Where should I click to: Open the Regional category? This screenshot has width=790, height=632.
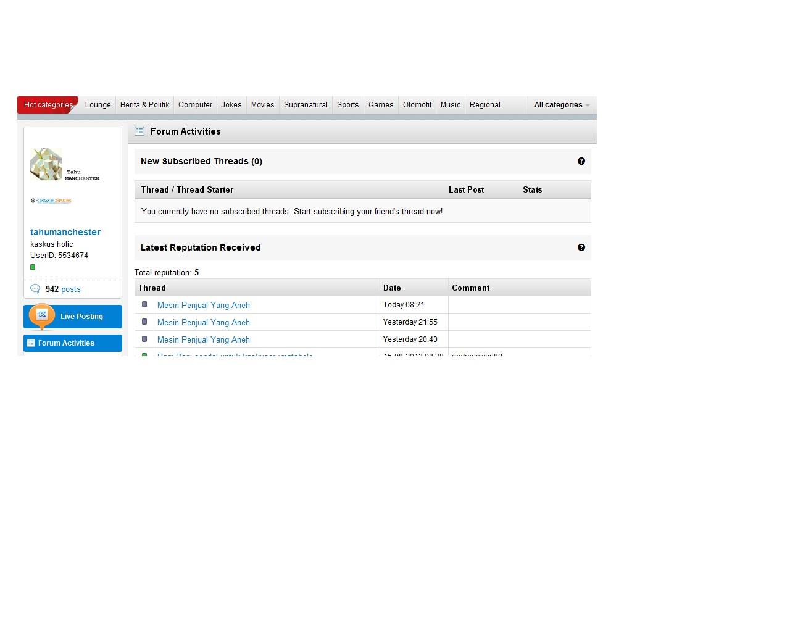[x=485, y=105]
